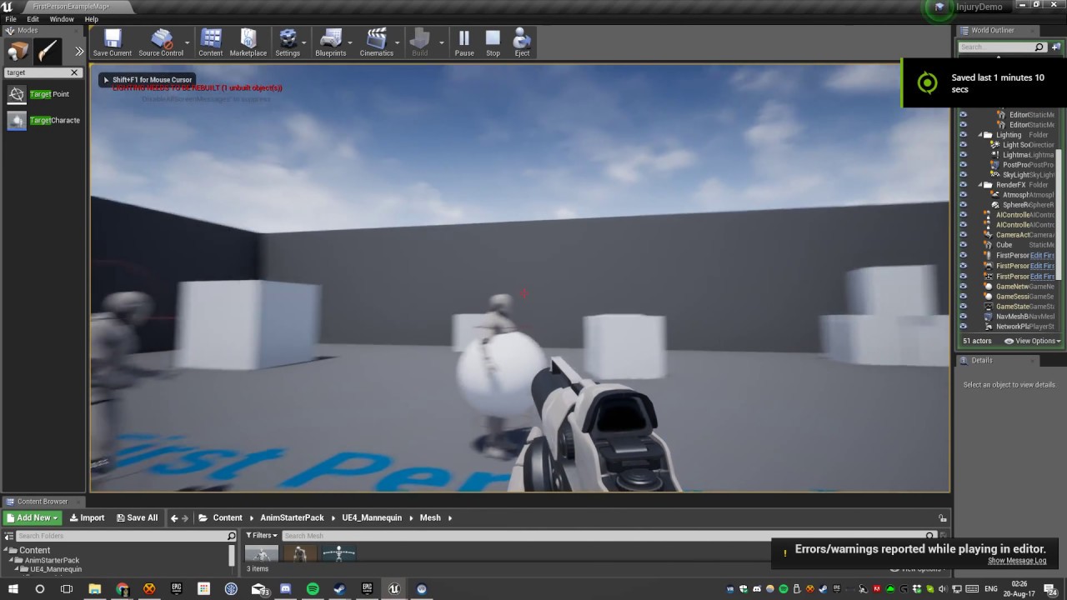Expand the Modes panel chevron

[x=79, y=52]
